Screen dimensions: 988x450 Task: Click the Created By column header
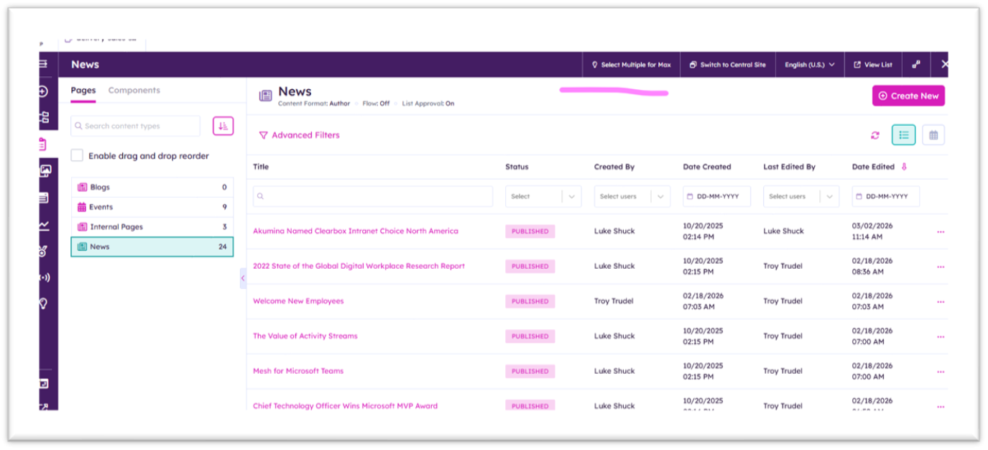[x=614, y=167]
